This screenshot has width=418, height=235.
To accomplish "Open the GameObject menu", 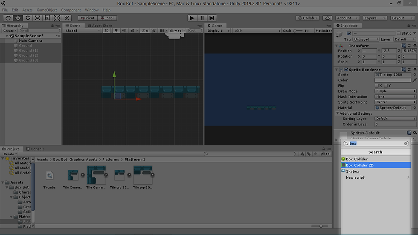I will (46, 10).
